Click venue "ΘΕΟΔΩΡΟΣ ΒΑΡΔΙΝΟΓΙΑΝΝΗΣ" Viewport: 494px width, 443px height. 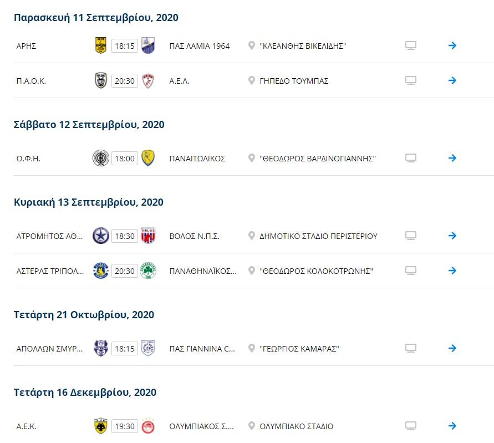coord(318,159)
